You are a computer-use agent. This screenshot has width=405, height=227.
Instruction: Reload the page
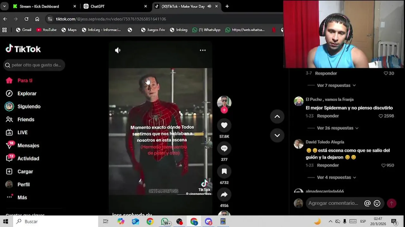[x=26, y=19]
